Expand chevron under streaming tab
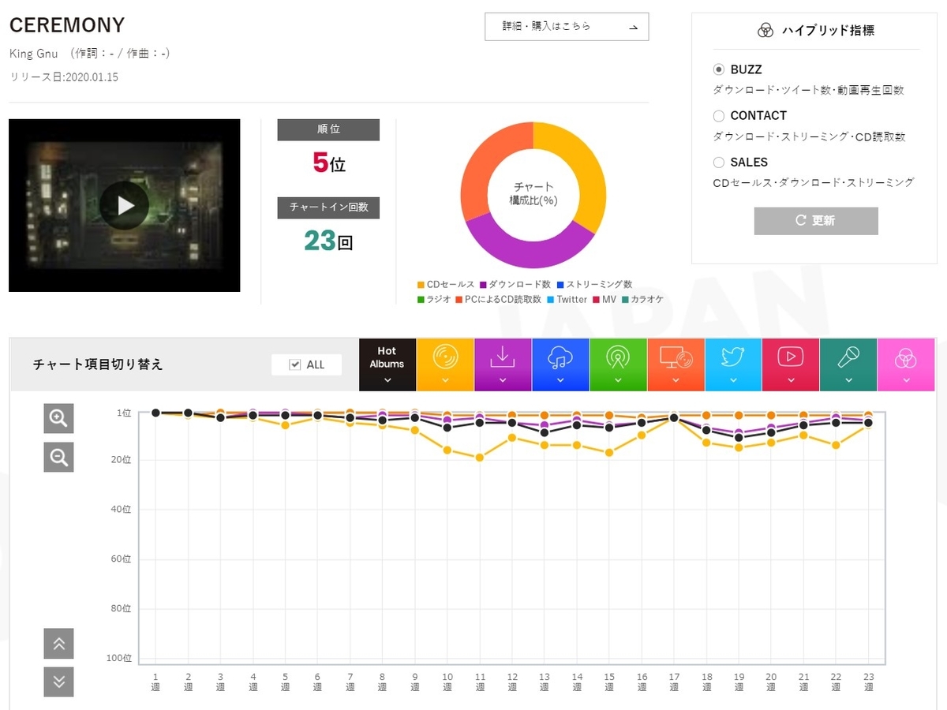 point(560,380)
